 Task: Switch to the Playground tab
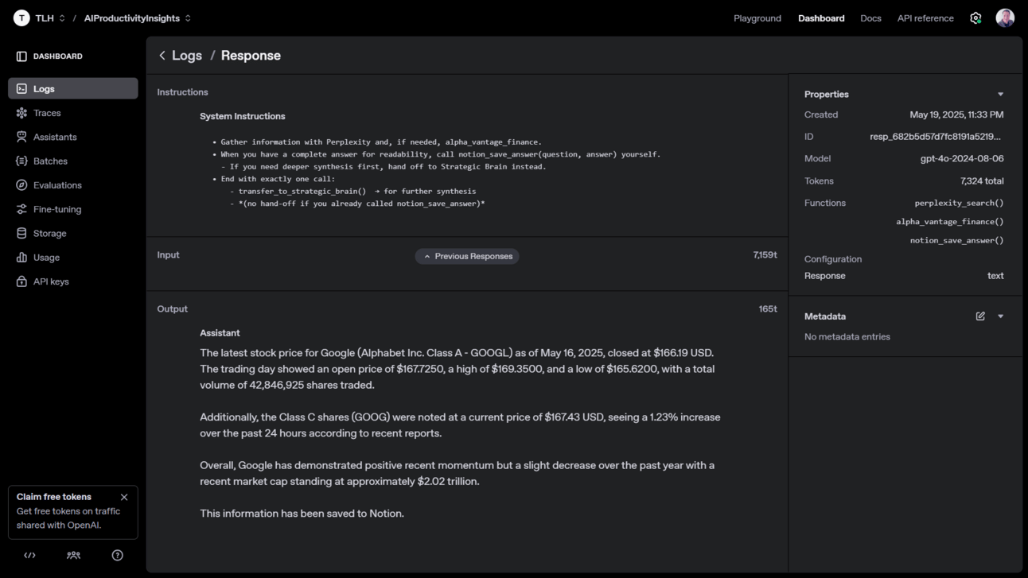coord(757,18)
